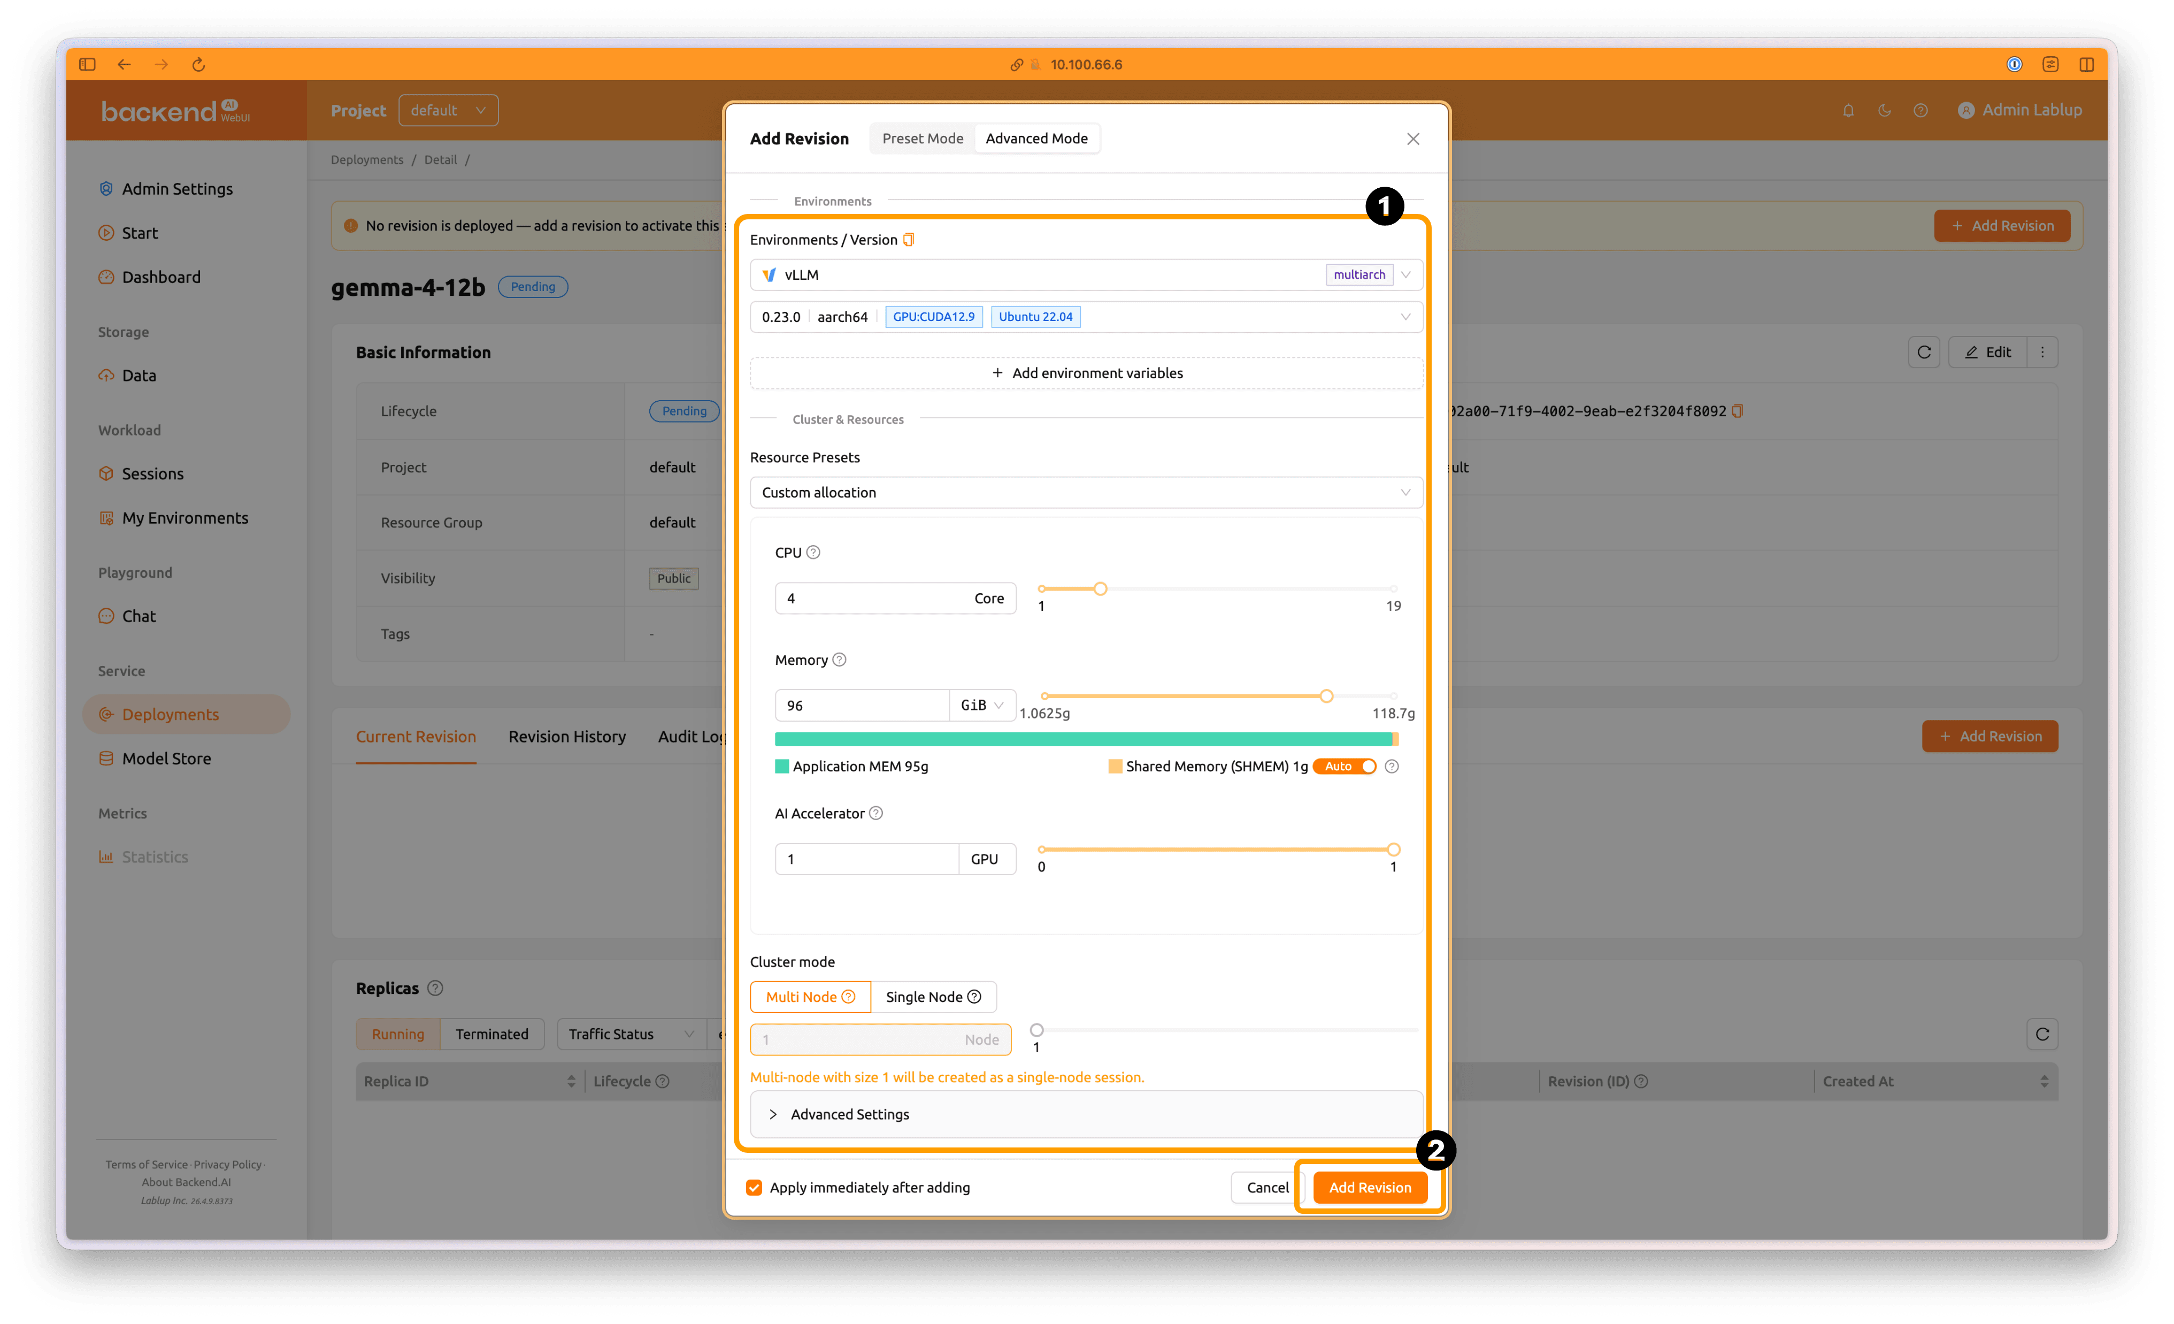
Task: Refresh the Replicas table
Action: [x=2042, y=1034]
